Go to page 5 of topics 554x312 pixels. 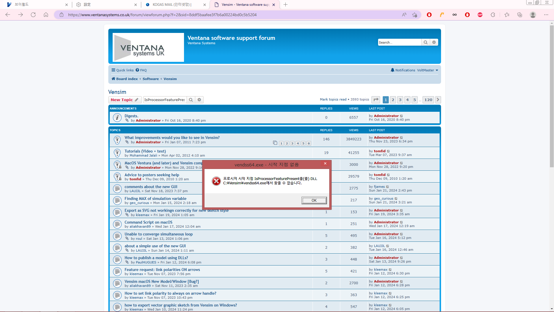(414, 100)
